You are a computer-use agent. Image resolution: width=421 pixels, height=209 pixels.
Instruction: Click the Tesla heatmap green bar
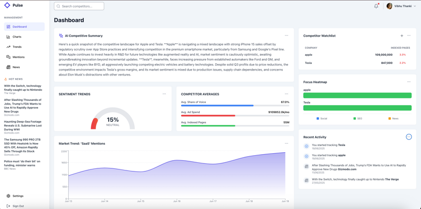coord(357,108)
